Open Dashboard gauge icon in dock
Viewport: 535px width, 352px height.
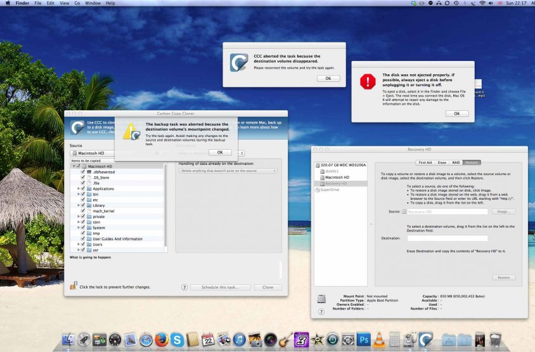click(x=115, y=340)
